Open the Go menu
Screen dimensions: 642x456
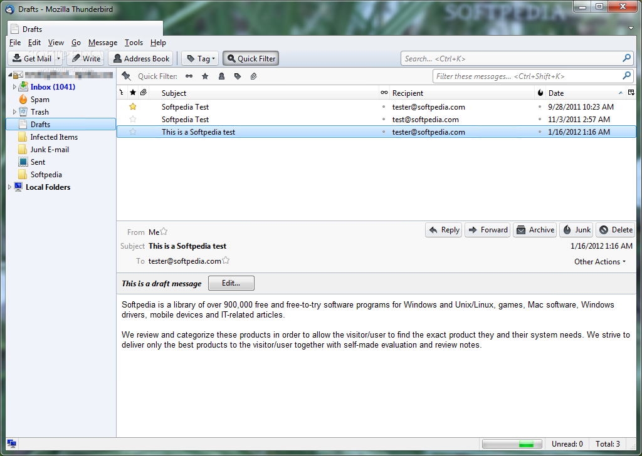click(76, 43)
